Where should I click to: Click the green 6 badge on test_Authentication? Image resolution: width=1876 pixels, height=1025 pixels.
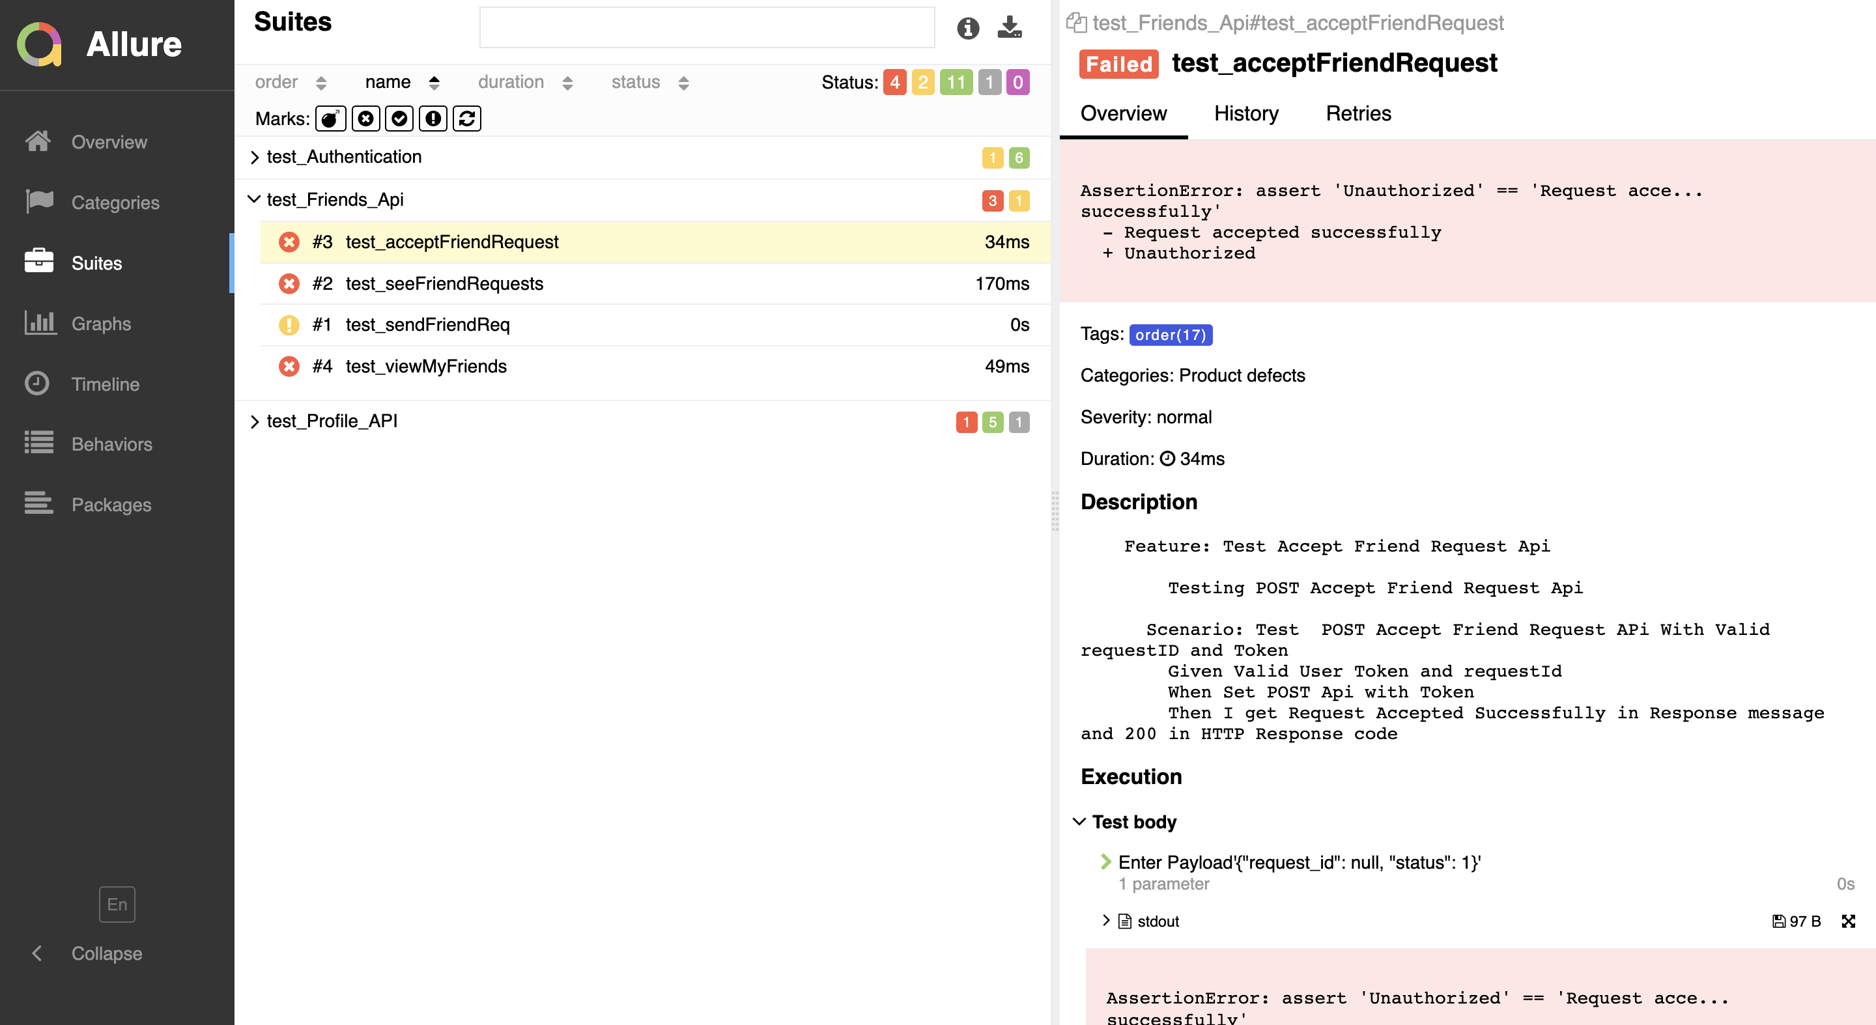click(1019, 158)
